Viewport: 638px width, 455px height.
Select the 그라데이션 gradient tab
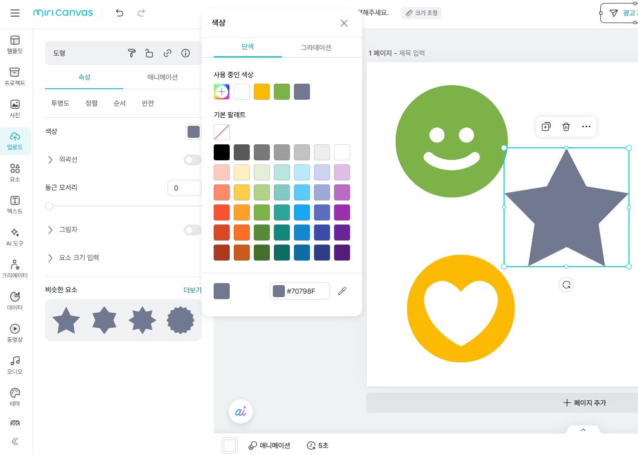point(316,48)
